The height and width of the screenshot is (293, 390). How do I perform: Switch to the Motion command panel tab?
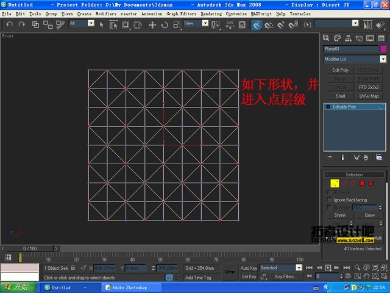click(359, 38)
